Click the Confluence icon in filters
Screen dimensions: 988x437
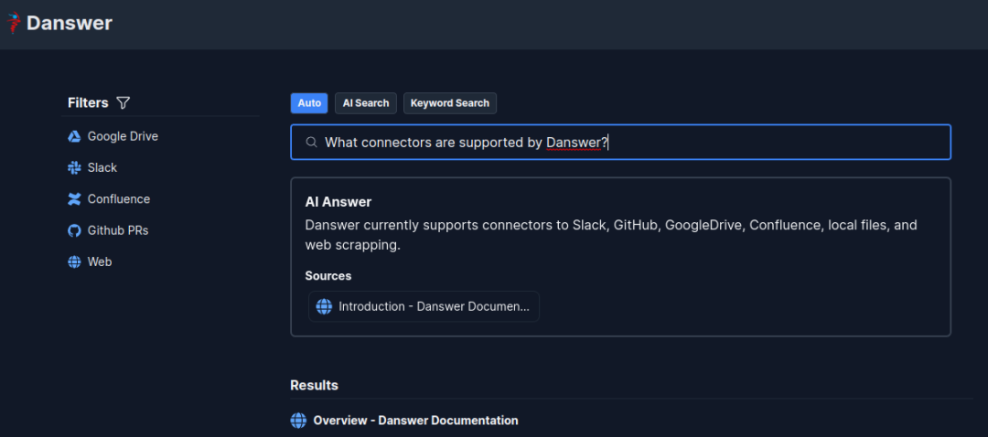75,199
